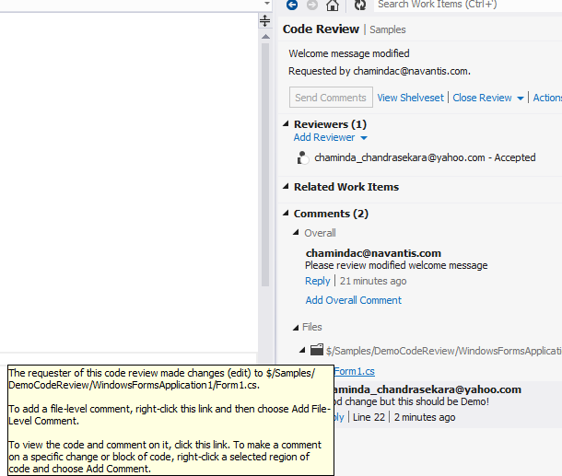Screen dimensions: 562x476
Task: Click the greyed Forward arrow icon
Action: 312,5
